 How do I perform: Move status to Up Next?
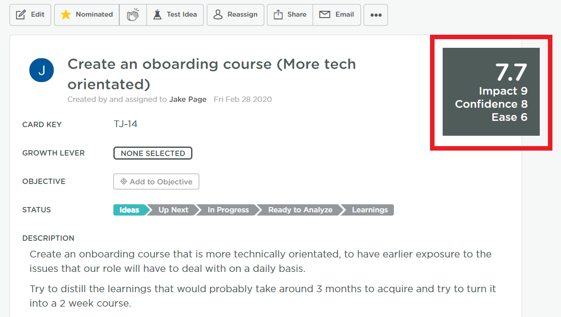tap(173, 210)
